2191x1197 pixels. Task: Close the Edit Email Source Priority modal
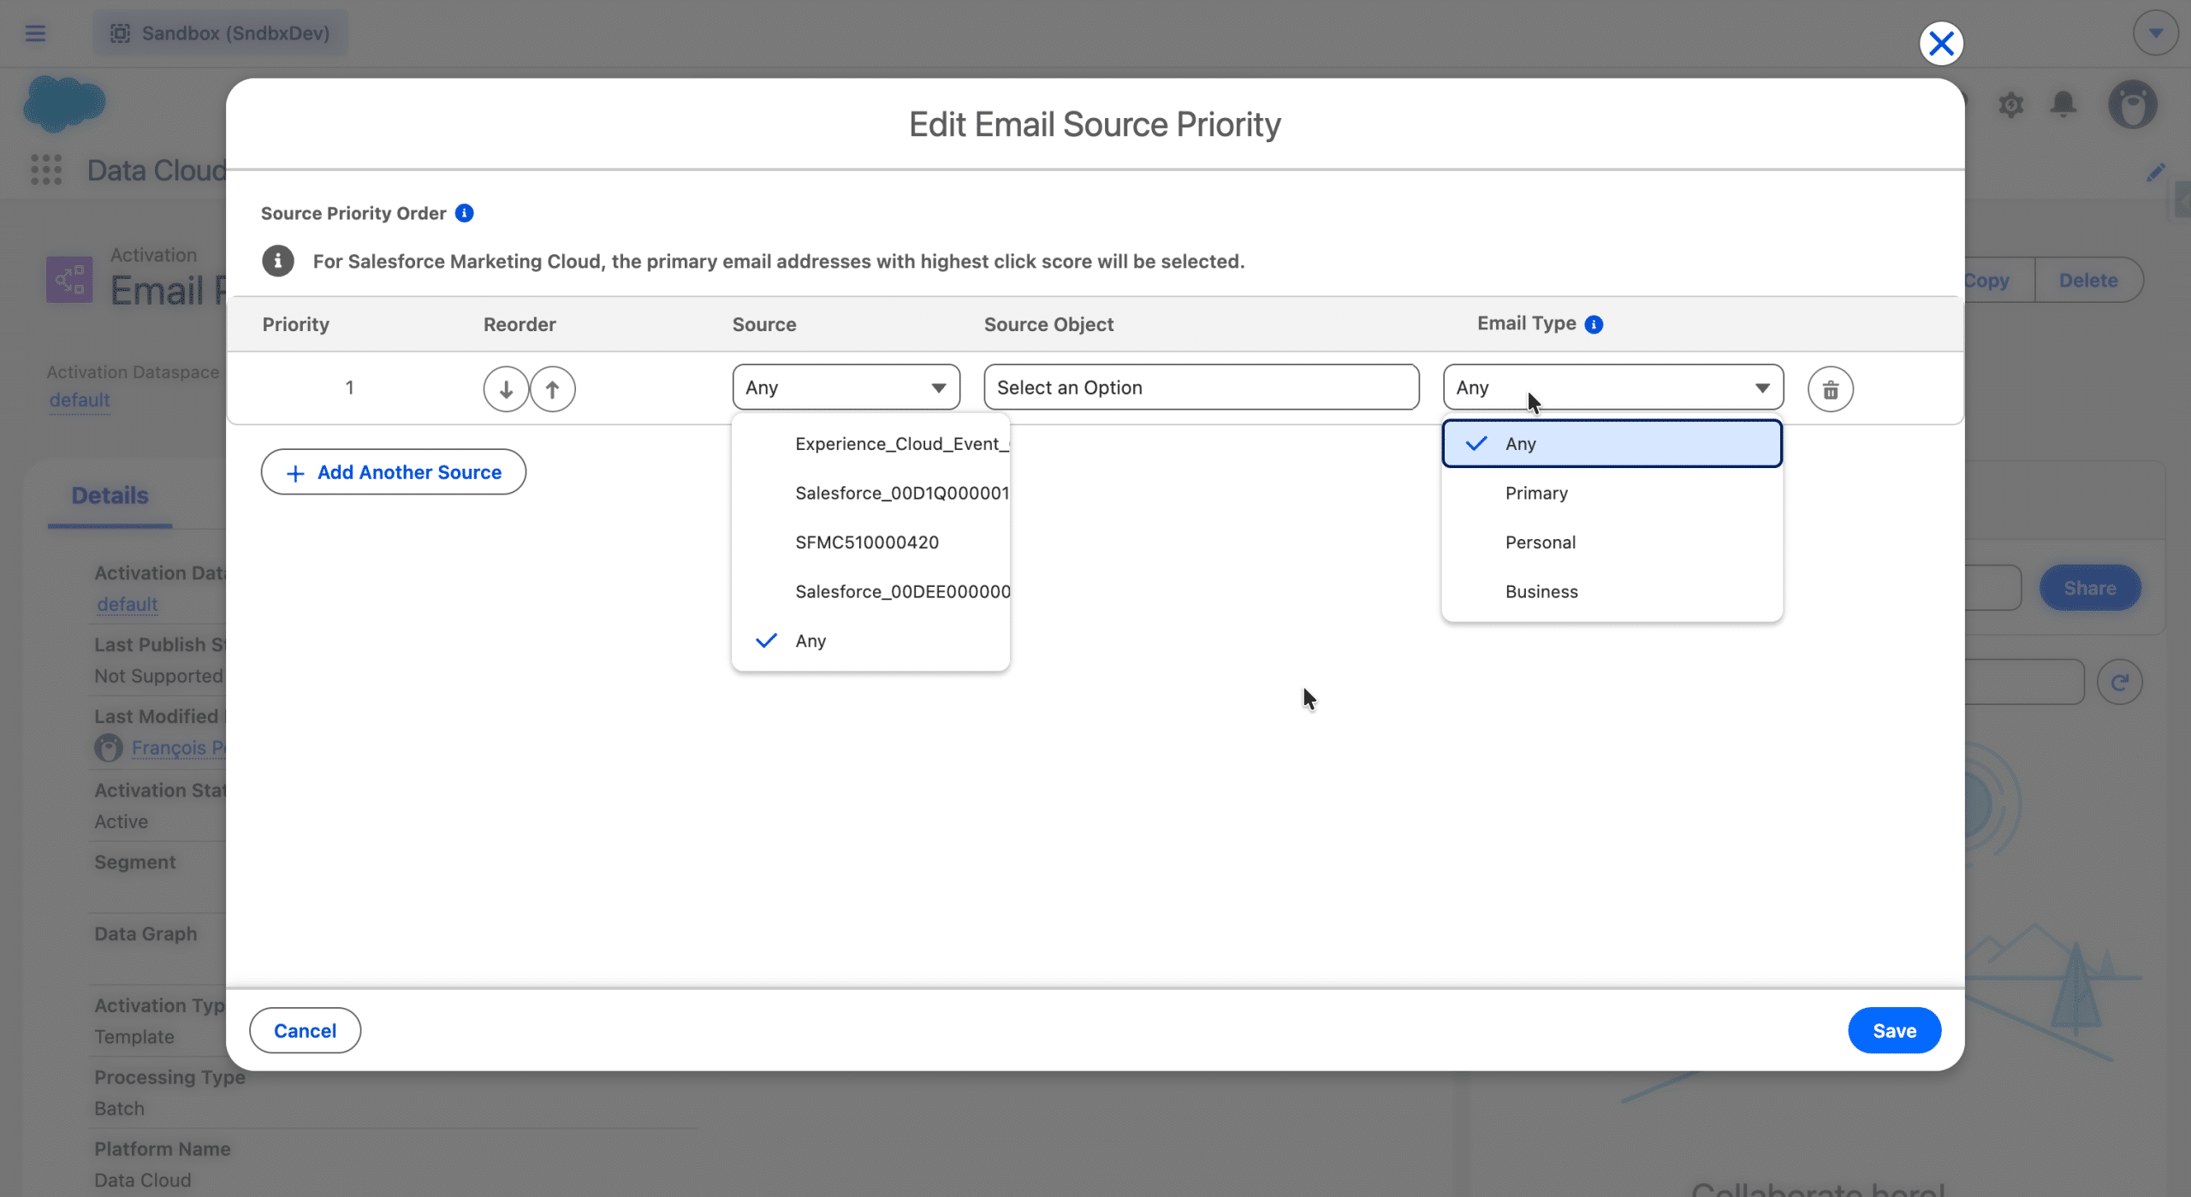click(x=1940, y=43)
